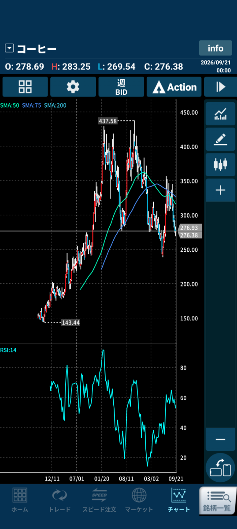Tap the info button
237x529 pixels.
point(215,48)
